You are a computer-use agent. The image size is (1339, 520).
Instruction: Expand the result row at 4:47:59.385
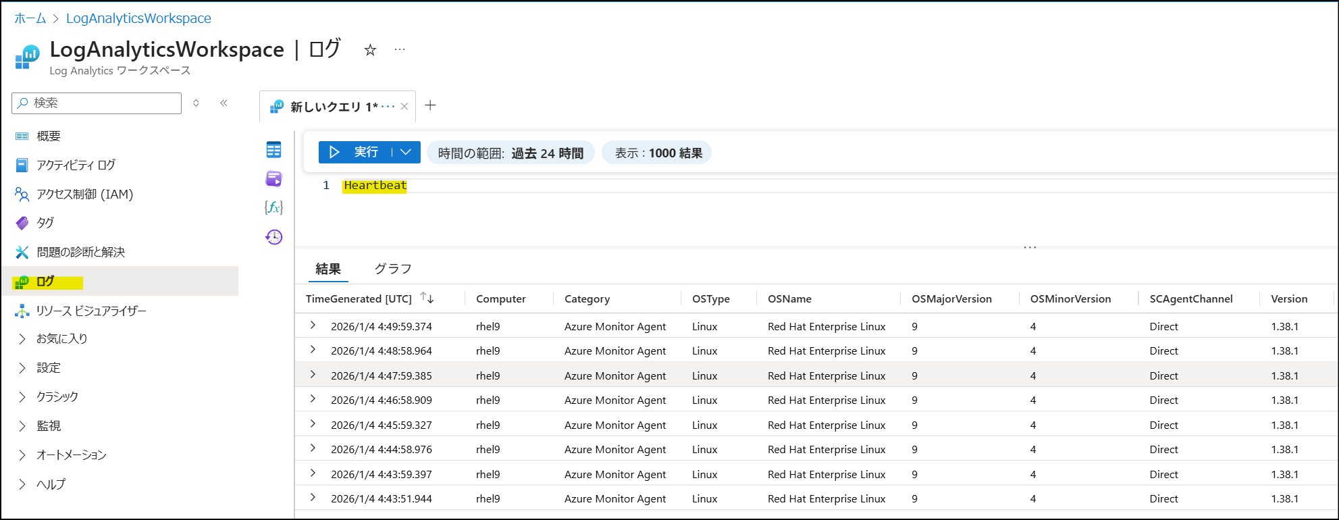[x=313, y=375]
